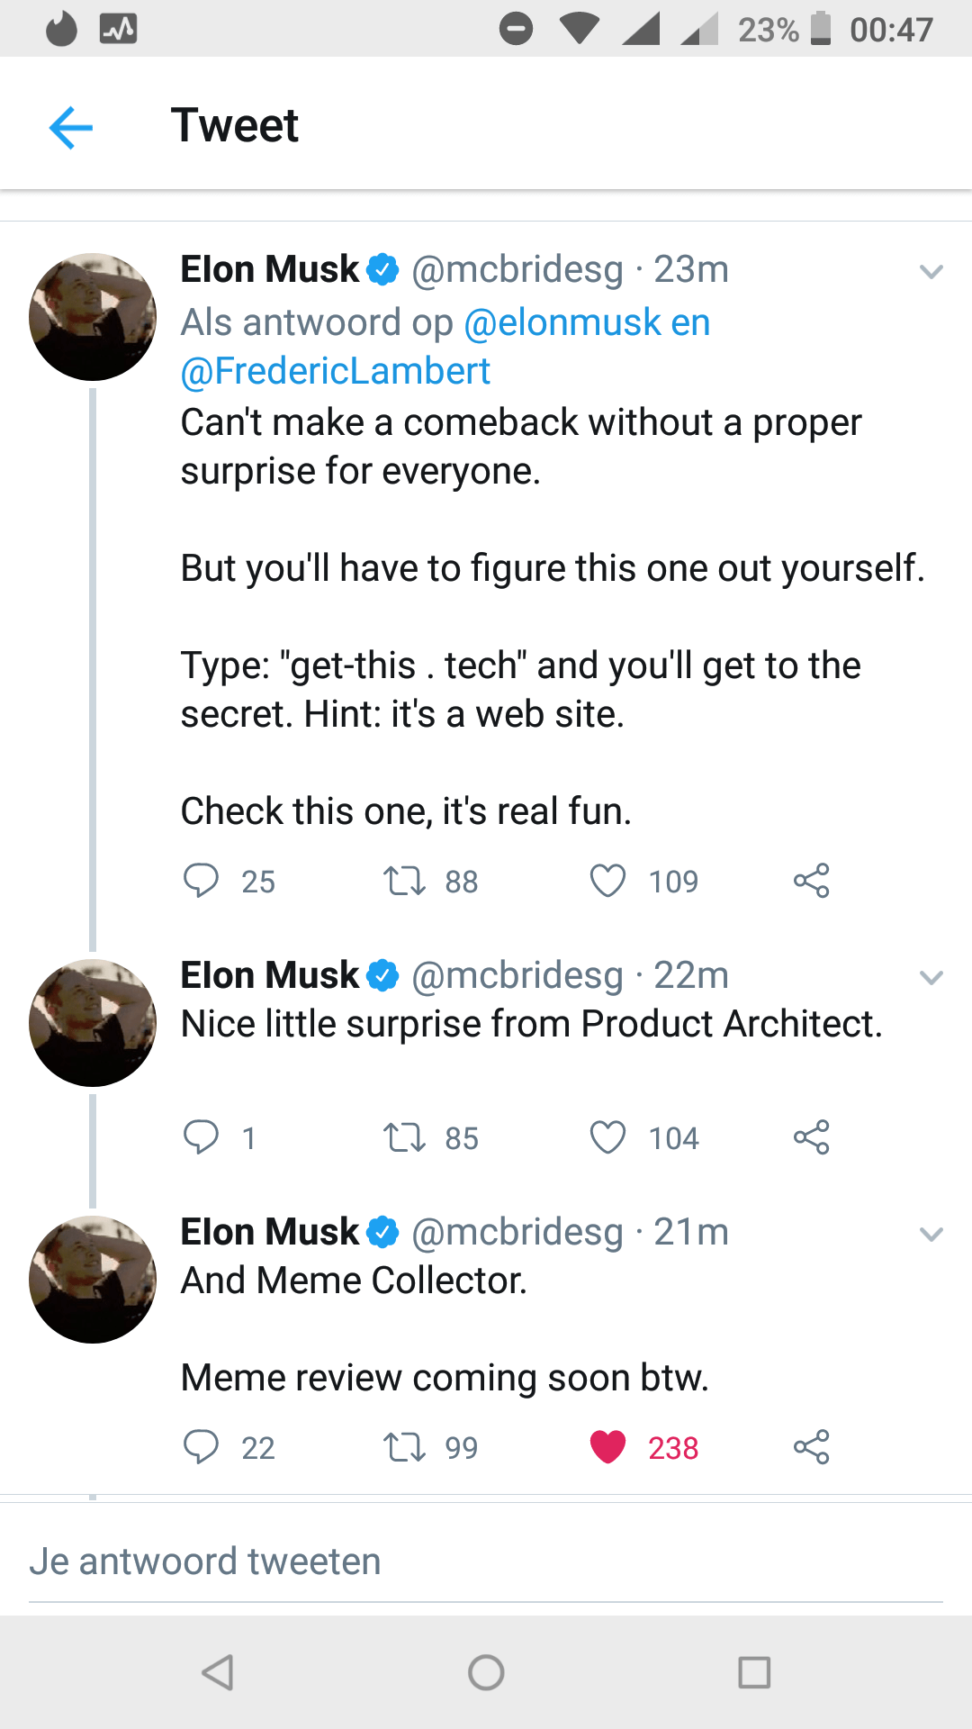The width and height of the screenshot is (972, 1729).
Task: Unlike the 'Meme Collector' tweet
Action: 607,1447
